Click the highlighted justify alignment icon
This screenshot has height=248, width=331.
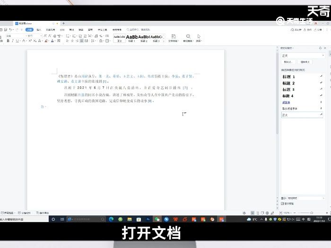(x=82, y=41)
